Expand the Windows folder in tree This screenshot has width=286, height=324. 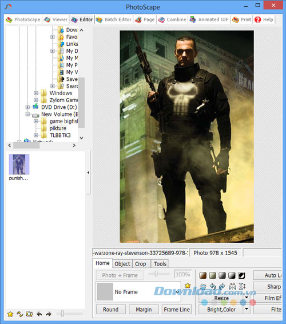coord(36,93)
